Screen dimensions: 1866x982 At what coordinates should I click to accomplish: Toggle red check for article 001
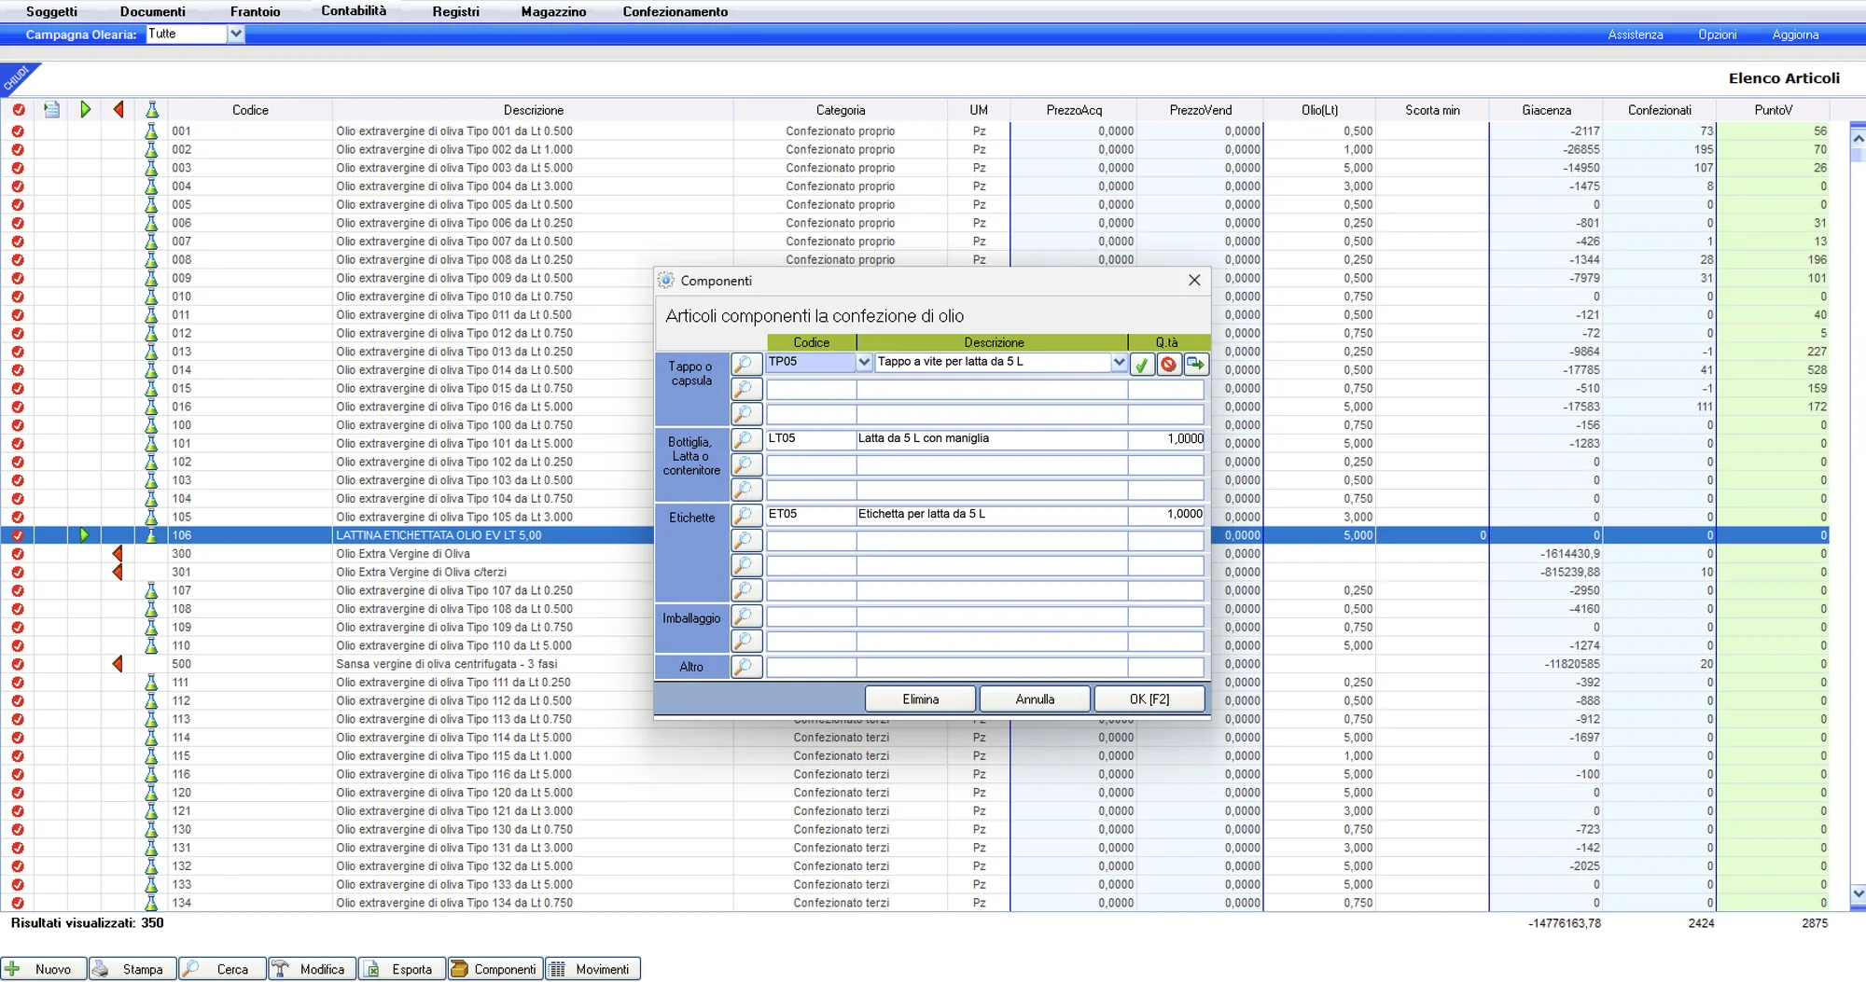click(18, 131)
